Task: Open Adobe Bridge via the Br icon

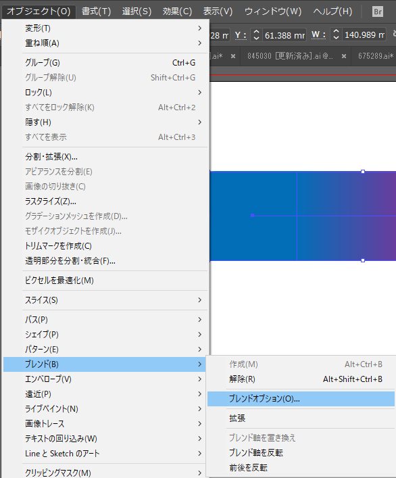Action: [x=378, y=11]
